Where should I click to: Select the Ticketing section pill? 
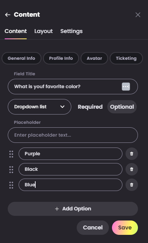pos(126,58)
